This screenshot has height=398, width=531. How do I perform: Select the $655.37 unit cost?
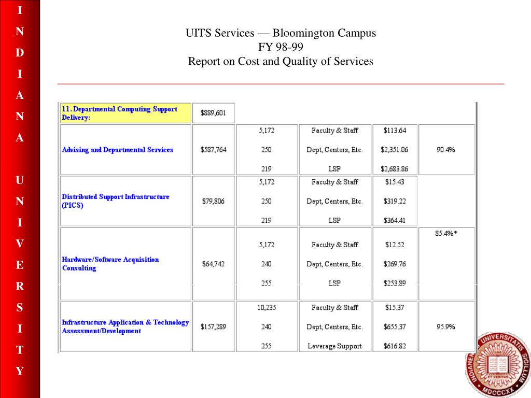[x=395, y=327]
